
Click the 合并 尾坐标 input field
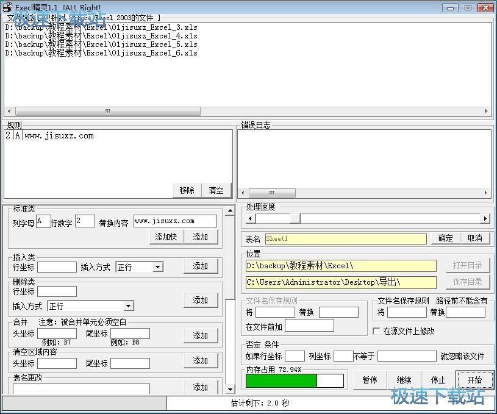coord(130,334)
